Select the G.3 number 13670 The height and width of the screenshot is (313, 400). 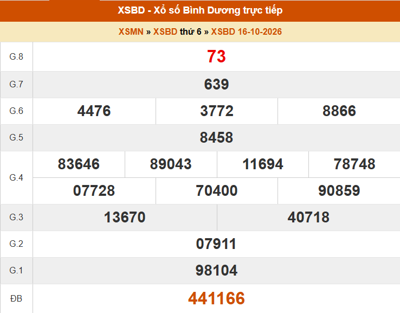(125, 218)
